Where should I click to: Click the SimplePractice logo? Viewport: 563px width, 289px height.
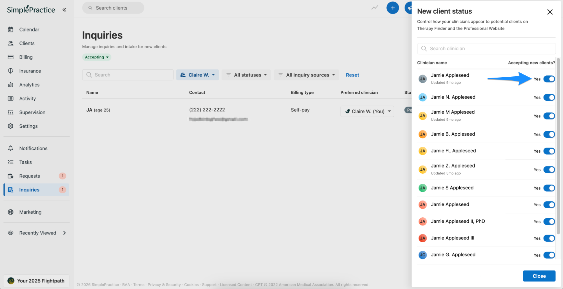(31, 10)
